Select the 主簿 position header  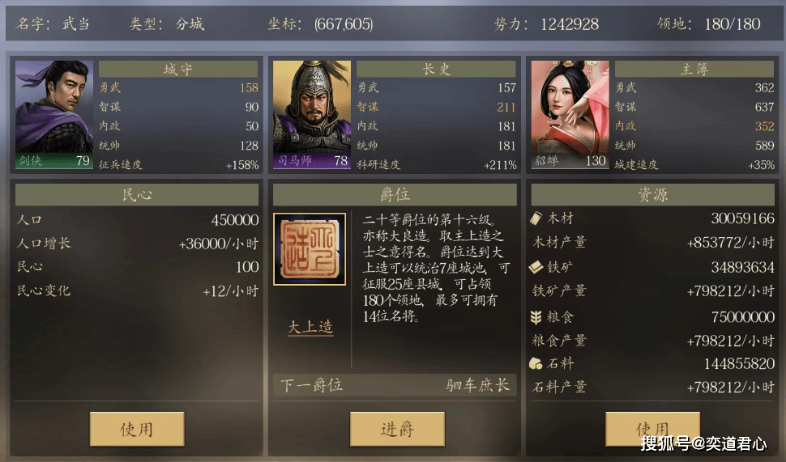[694, 69]
